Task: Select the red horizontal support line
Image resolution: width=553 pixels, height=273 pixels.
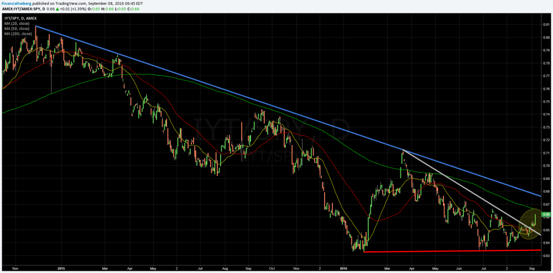Action: pos(452,251)
